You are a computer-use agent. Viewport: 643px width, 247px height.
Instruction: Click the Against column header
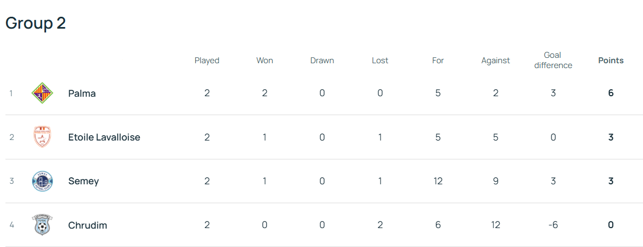496,61
